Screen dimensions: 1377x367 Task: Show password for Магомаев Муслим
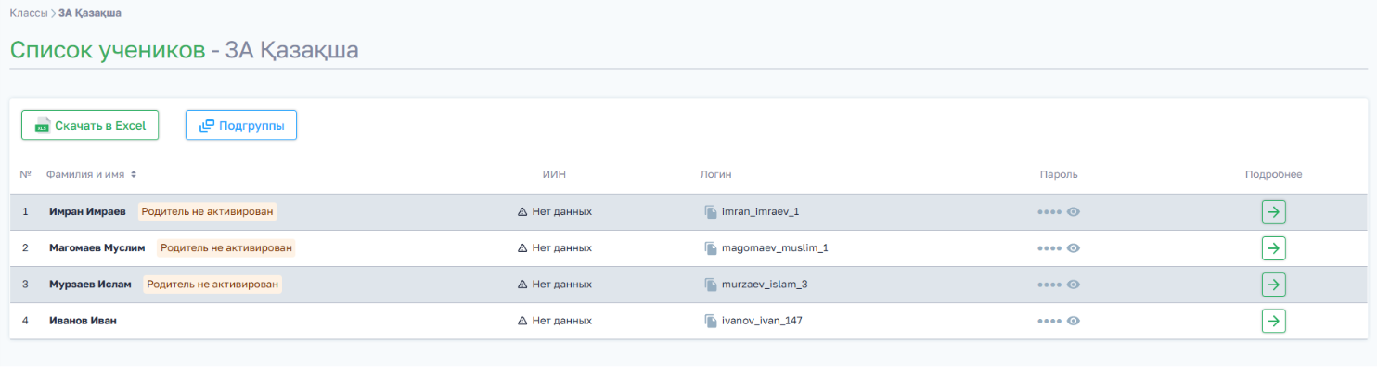1074,248
